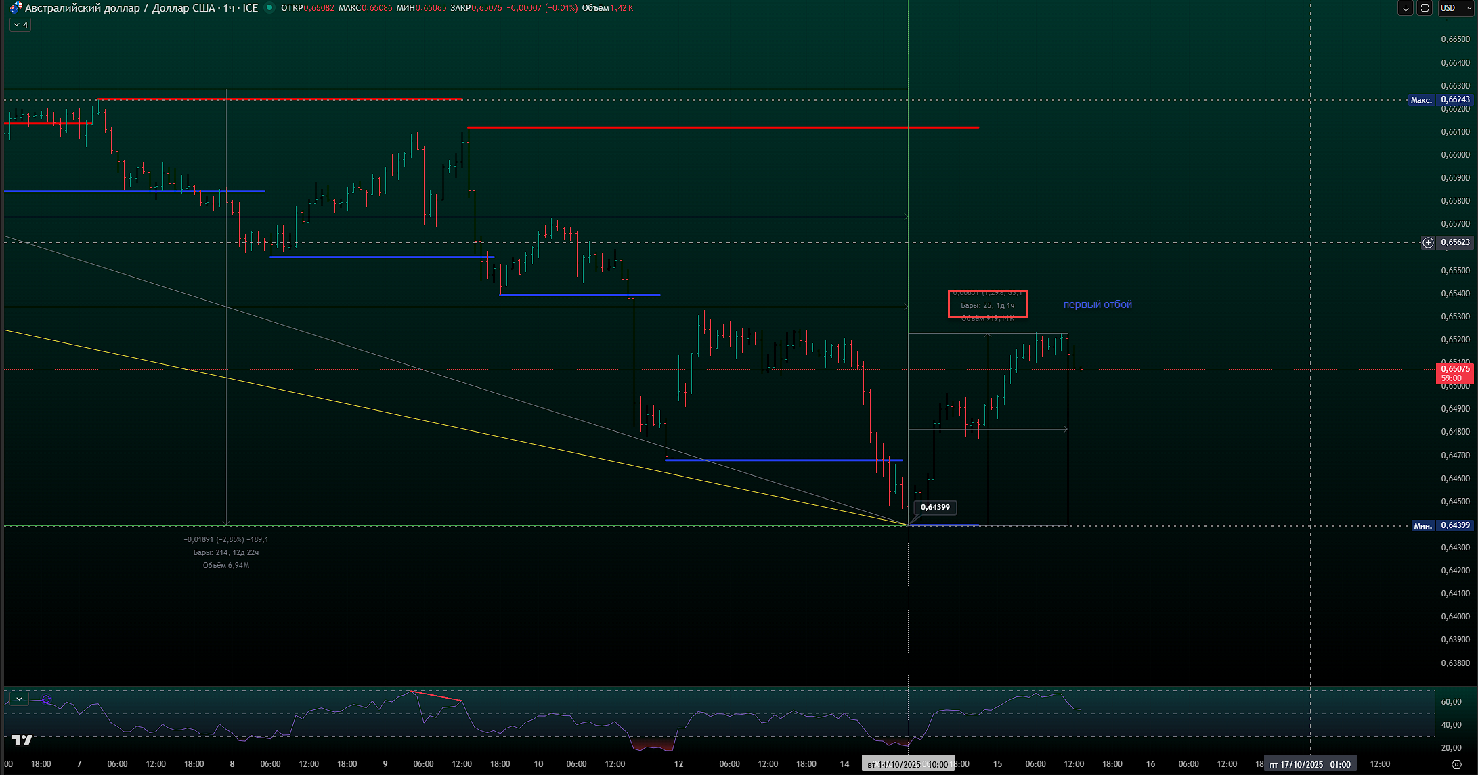Expand the indicators legend showing 4

pos(20,25)
